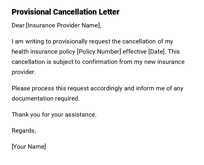
Task: Click the words "inform me" in the request paragraph
Action: 150,88
